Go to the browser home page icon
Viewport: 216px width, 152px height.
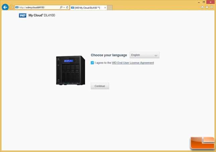[x=202, y=7]
